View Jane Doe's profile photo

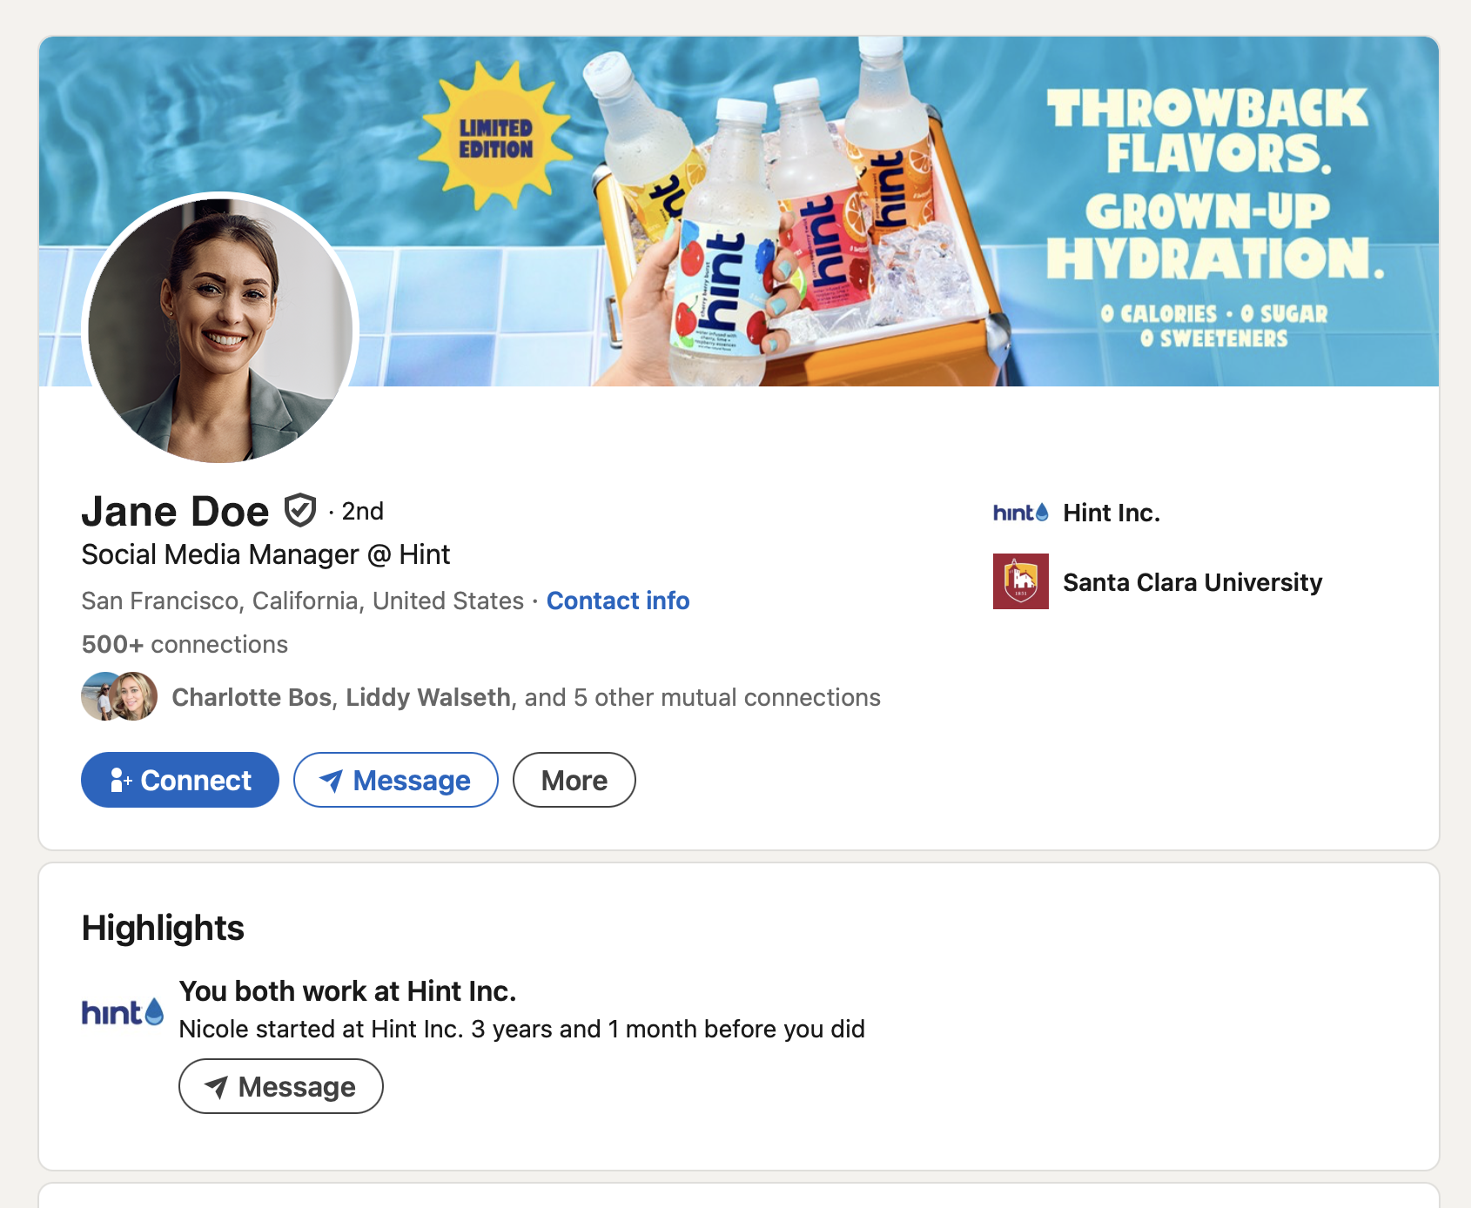(x=220, y=330)
